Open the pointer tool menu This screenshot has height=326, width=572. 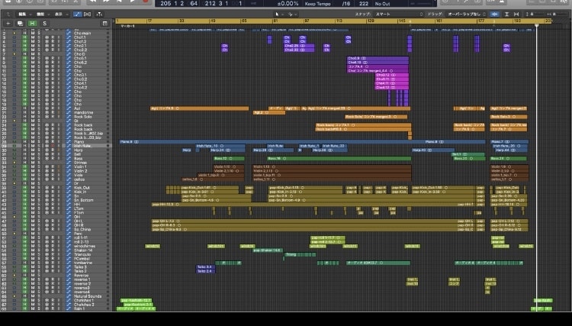[278, 15]
